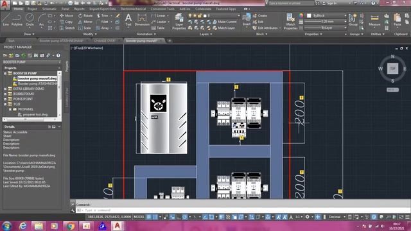Screen dimensions: 411x231
Task: Activate the Trim tool
Action: 102,15
